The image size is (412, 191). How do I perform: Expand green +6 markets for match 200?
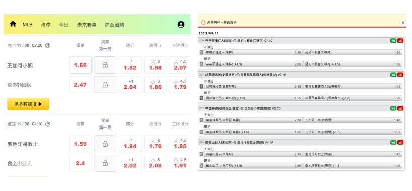[x=393, y=41]
